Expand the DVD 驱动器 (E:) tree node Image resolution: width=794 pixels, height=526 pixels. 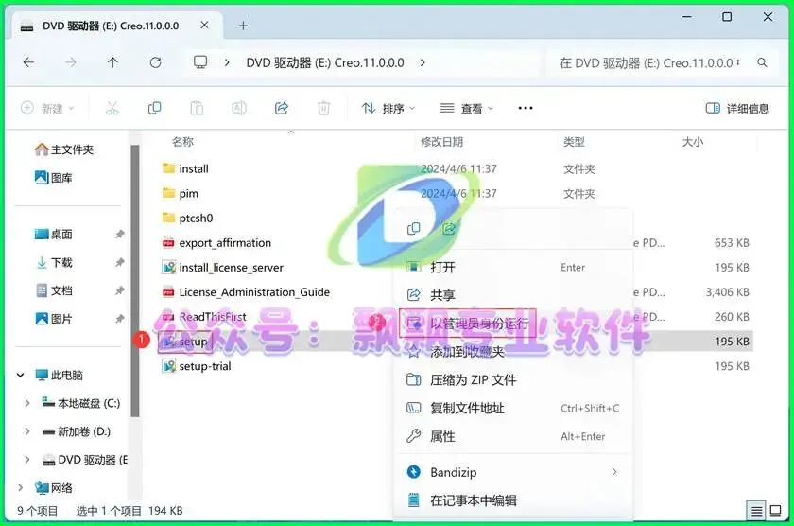click(x=27, y=460)
